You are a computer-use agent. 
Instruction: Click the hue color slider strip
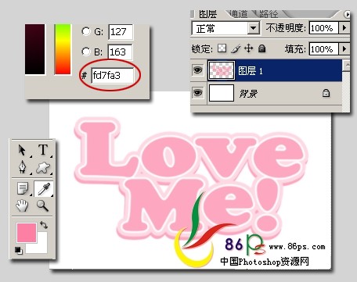pos(63,49)
